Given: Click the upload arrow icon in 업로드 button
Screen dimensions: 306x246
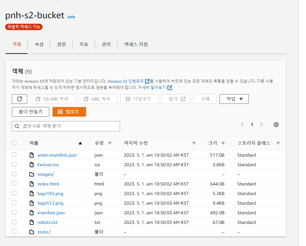Looking at the screenshot, I should click(x=60, y=112).
